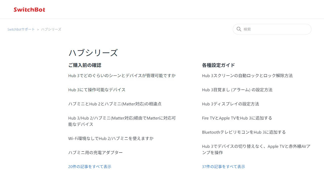
Task: Open 各種設定ガイド section heading
Action: click(x=218, y=65)
